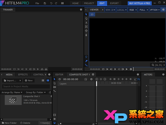Select the viewer Orbit transform tool

pyautogui.click(x=86, y=31)
